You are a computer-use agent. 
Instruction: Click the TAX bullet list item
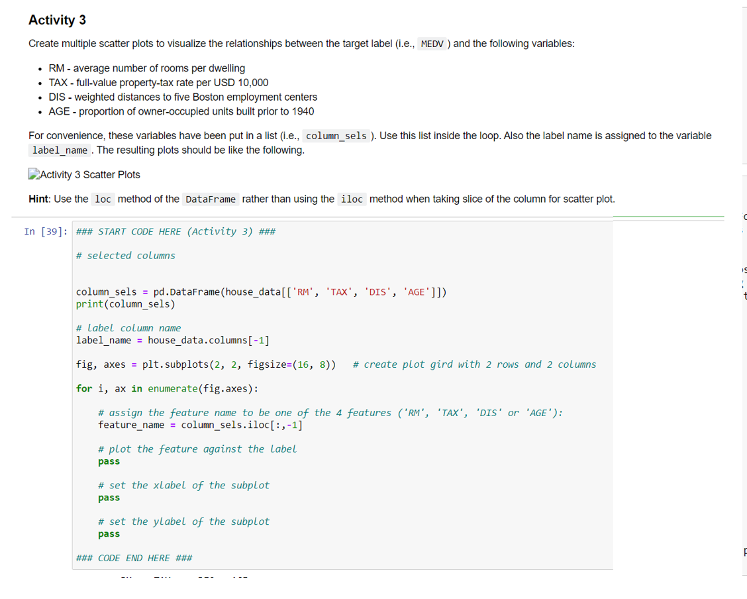(x=156, y=82)
